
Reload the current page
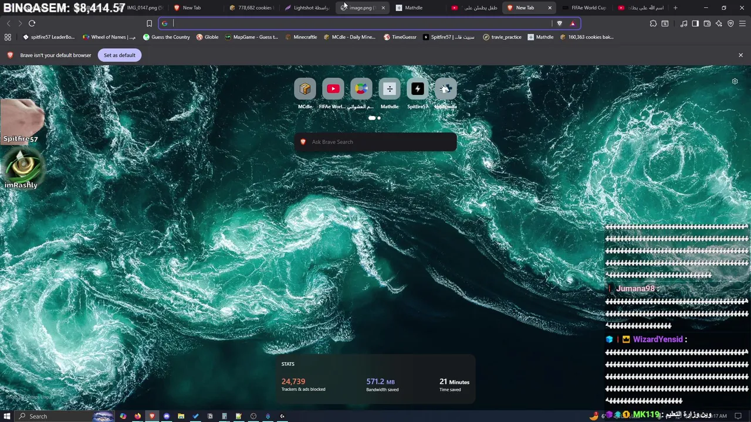point(32,23)
